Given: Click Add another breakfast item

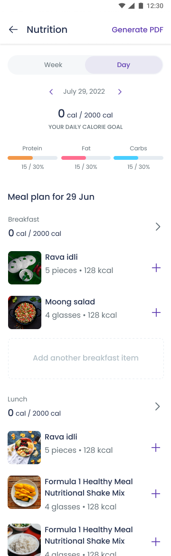Looking at the screenshot, I should 85,358.
